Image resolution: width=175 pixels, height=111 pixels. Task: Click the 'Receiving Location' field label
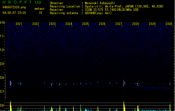pyautogui.click(x=65, y=6)
